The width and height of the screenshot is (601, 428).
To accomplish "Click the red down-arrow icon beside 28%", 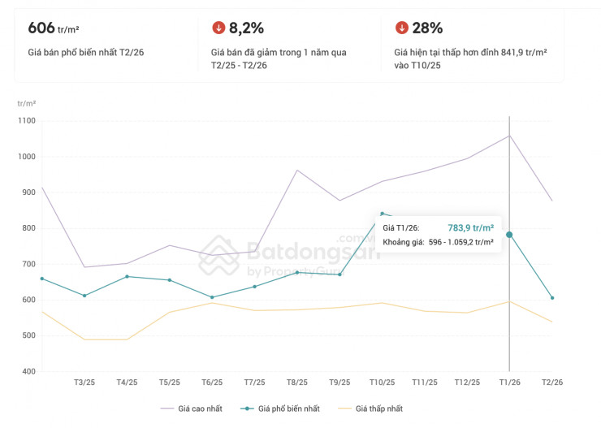I will tap(401, 28).
